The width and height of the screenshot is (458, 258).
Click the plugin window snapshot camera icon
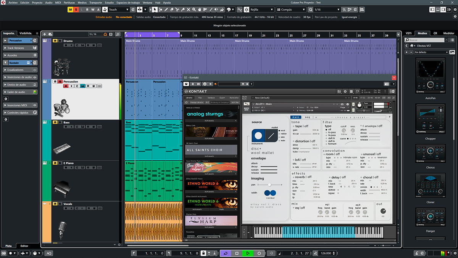click(x=387, y=84)
